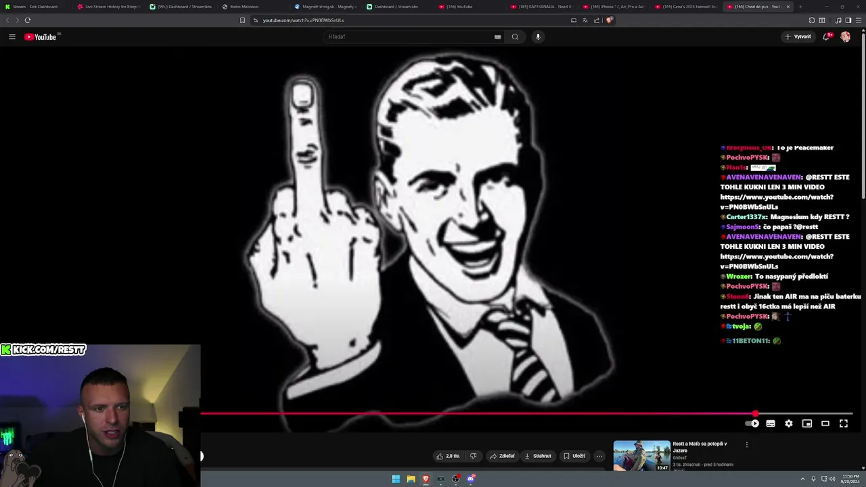Open YouTube notifications bell

[826, 37]
